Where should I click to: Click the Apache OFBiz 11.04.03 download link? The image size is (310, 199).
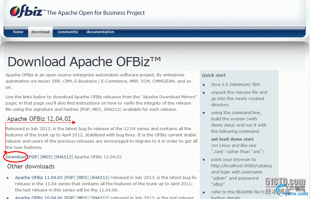(39, 177)
